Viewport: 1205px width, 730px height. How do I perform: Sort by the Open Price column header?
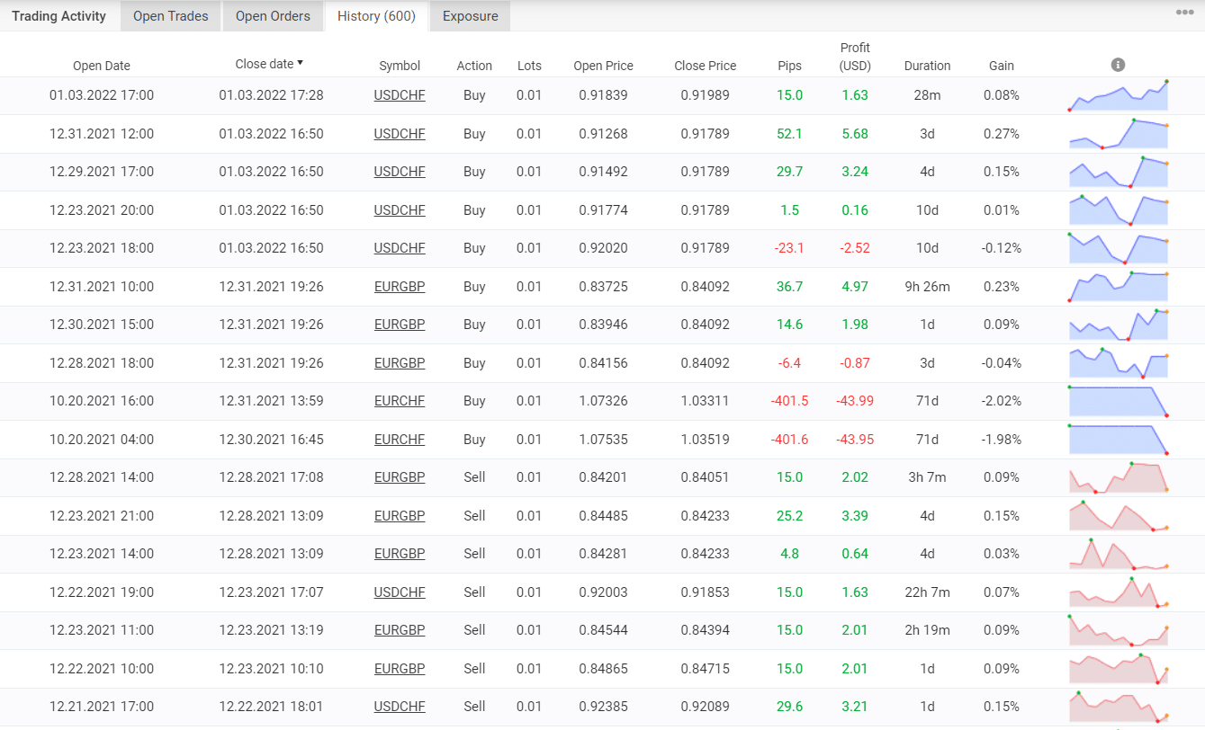click(x=603, y=66)
